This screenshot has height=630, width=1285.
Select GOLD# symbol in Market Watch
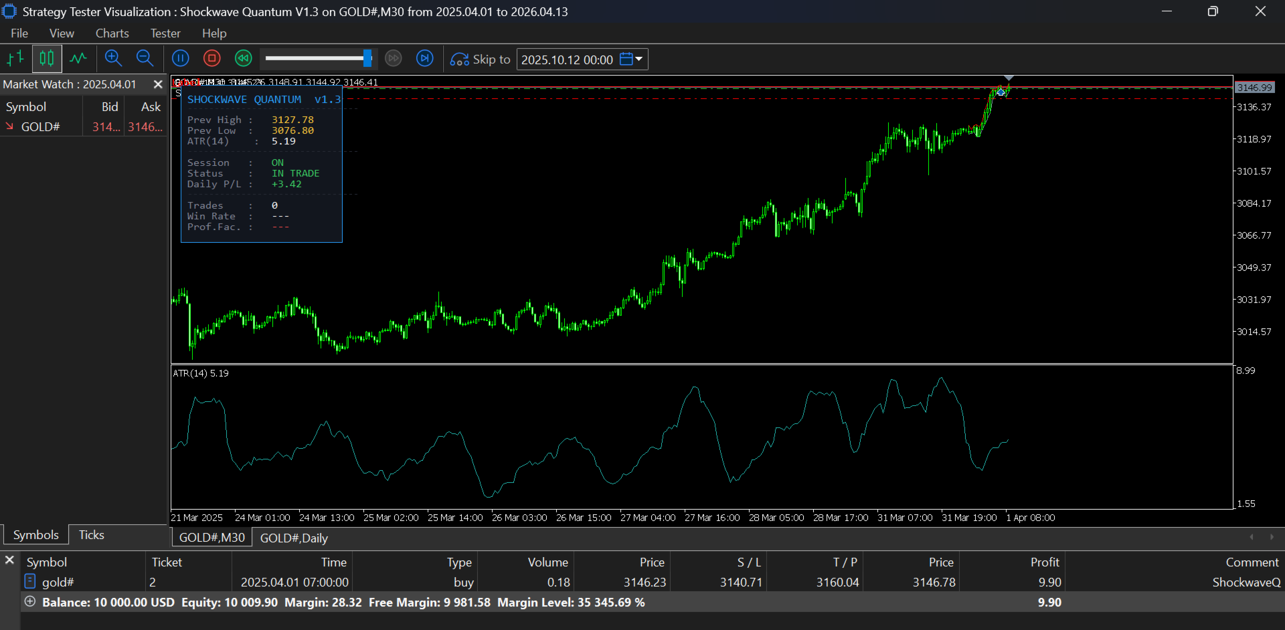click(x=40, y=127)
